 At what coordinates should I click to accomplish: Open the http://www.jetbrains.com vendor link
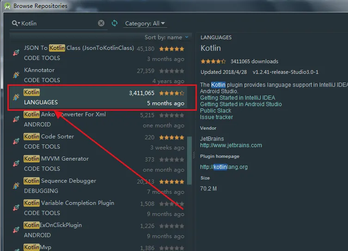231,145
